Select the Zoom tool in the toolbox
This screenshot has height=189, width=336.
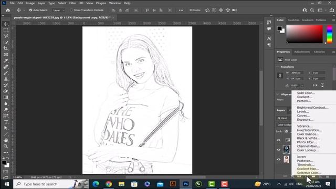click(6, 146)
